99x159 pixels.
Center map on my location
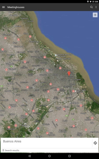95,15
